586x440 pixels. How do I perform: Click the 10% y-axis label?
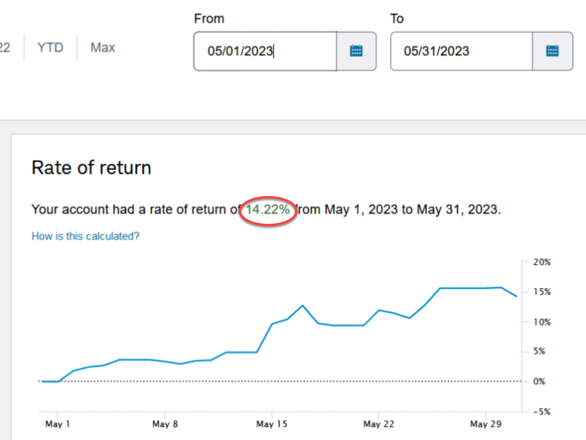coord(541,322)
